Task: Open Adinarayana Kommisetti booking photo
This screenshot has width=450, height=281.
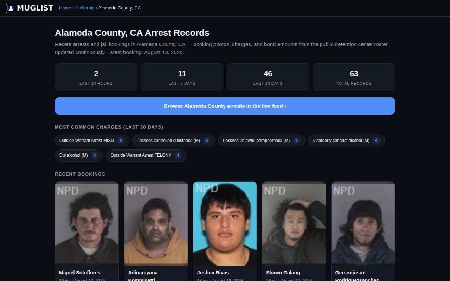Action: click(x=156, y=223)
